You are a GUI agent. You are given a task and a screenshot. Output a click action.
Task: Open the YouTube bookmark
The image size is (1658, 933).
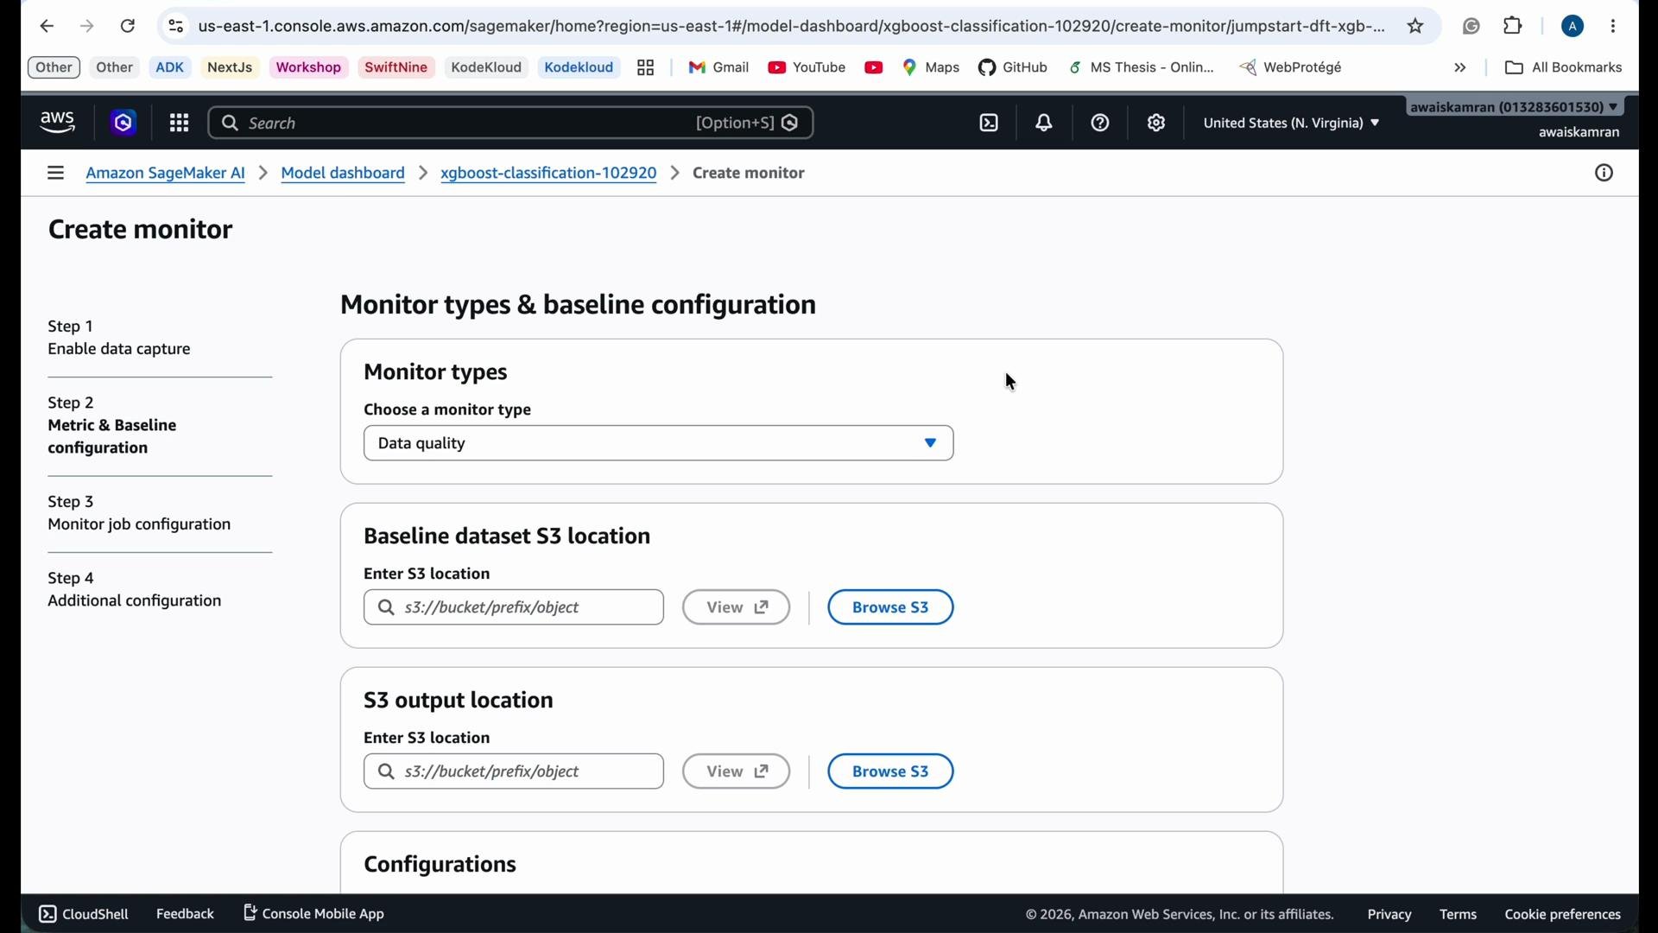(807, 67)
